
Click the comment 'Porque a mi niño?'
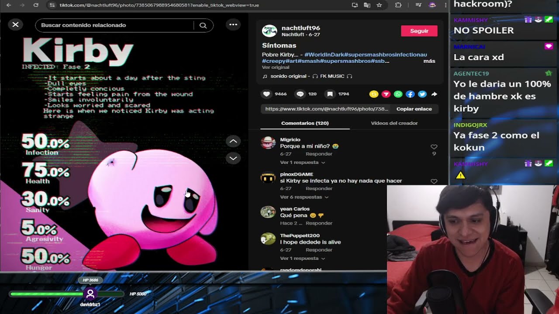[x=309, y=146]
